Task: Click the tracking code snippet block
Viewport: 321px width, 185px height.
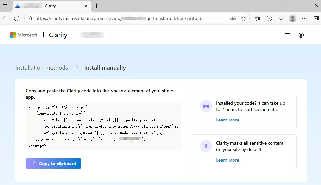Action: pos(104,126)
